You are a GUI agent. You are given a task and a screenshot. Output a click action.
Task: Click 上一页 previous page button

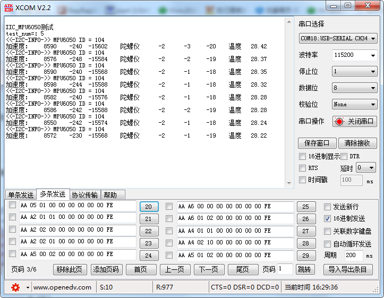point(175,270)
